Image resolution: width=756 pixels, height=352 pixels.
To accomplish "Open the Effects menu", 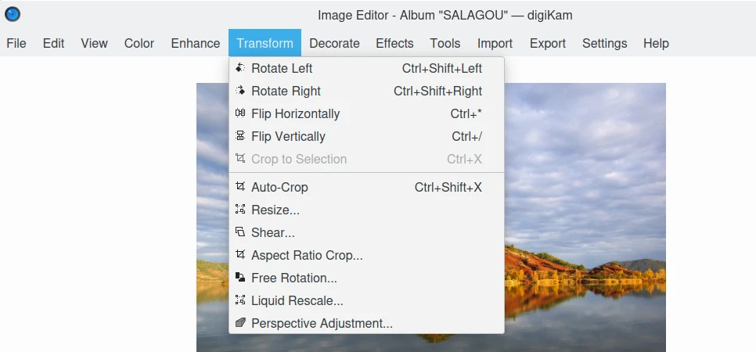I will 394,44.
